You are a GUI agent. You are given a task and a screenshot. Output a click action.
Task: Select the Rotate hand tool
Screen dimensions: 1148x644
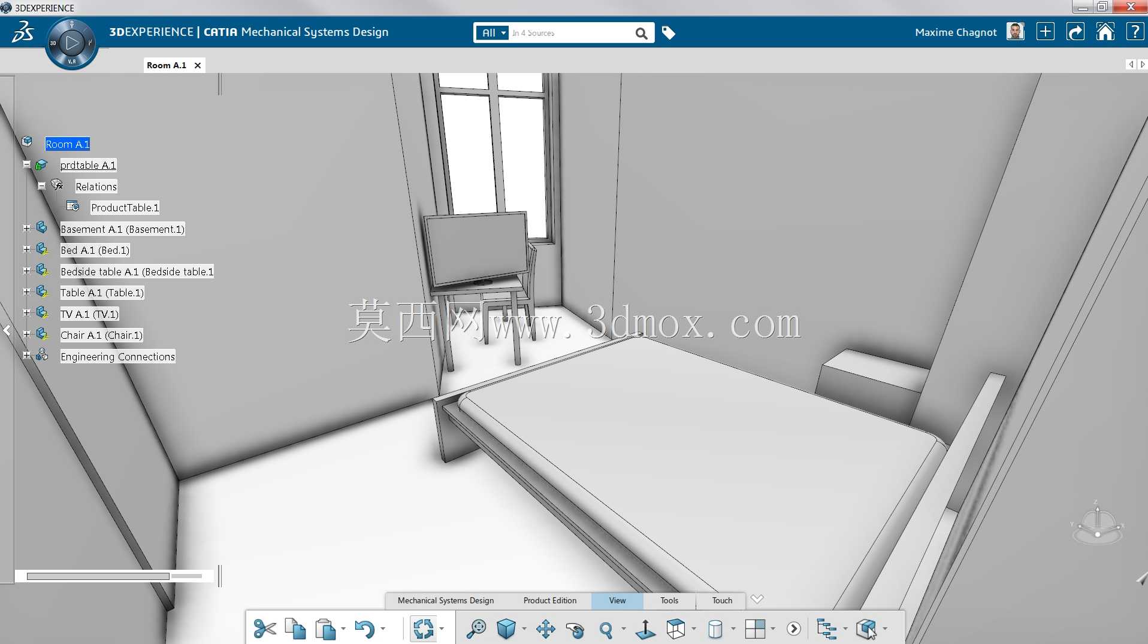575,630
